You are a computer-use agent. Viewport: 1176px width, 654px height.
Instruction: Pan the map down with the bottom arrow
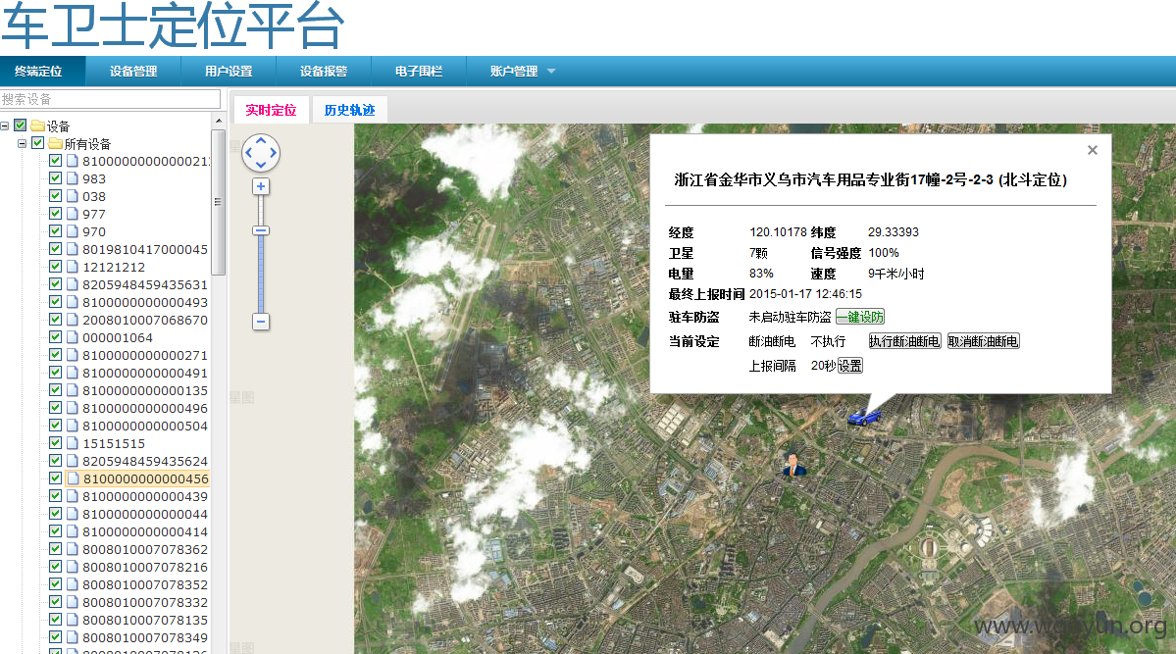click(x=261, y=165)
